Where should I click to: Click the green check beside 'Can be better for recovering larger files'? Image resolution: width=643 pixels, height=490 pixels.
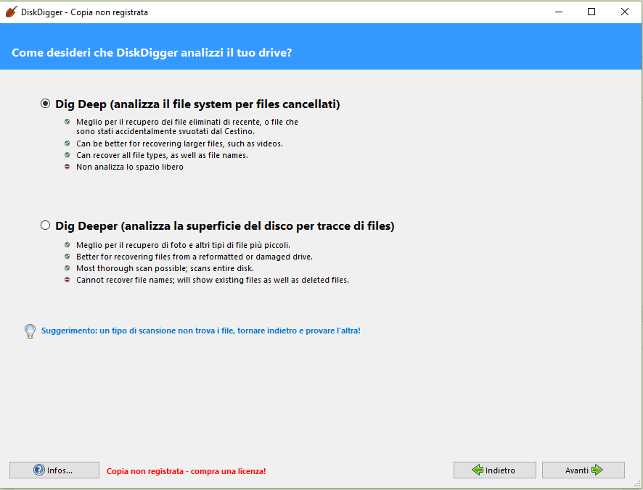point(67,144)
